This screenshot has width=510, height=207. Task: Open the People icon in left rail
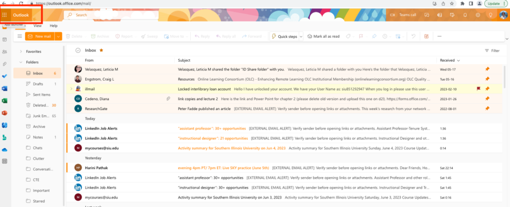click(x=5, y=52)
